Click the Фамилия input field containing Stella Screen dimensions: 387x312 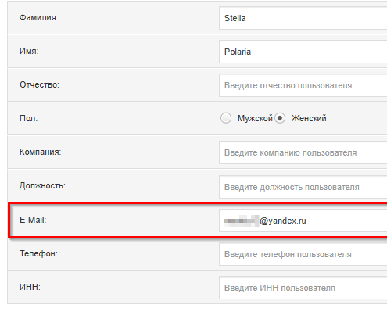click(303, 18)
